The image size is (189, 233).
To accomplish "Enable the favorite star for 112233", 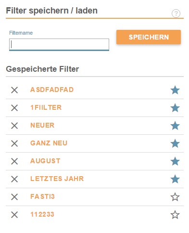I will pos(175,215).
